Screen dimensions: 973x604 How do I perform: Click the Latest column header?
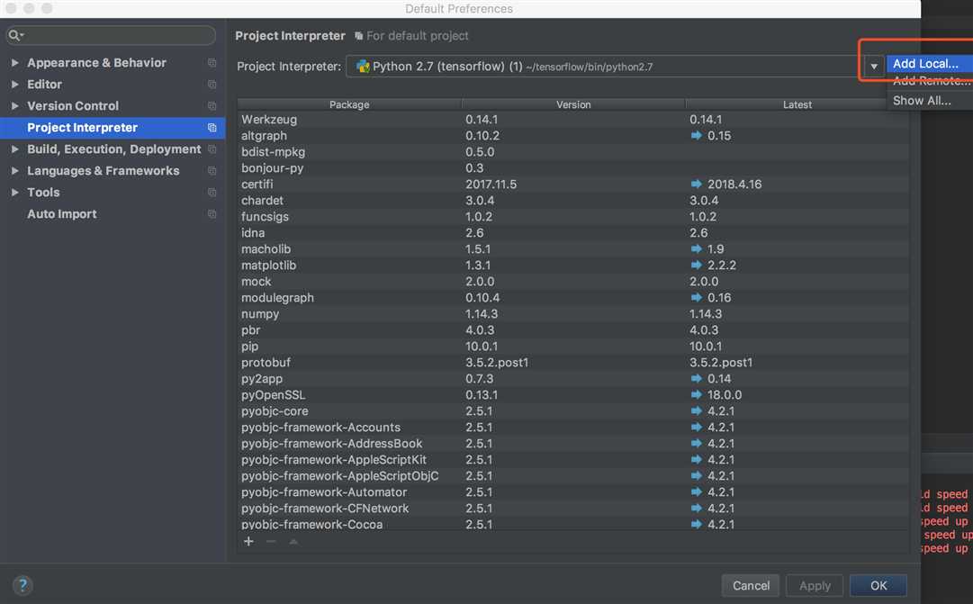[797, 104]
